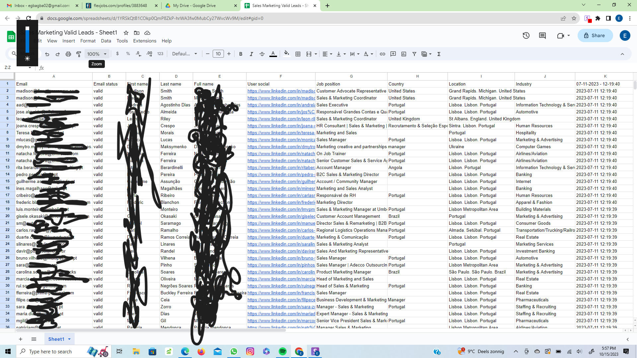Click the insert link icon
The width and height of the screenshot is (637, 358).
[x=383, y=54]
